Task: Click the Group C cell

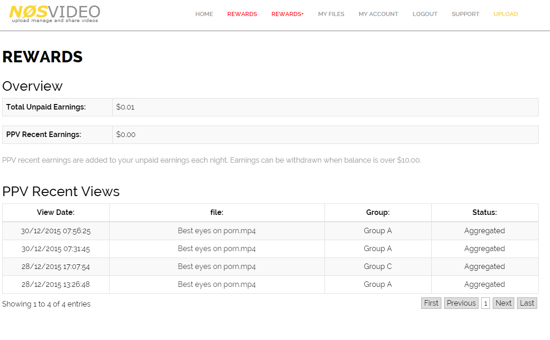Action: [x=378, y=267]
